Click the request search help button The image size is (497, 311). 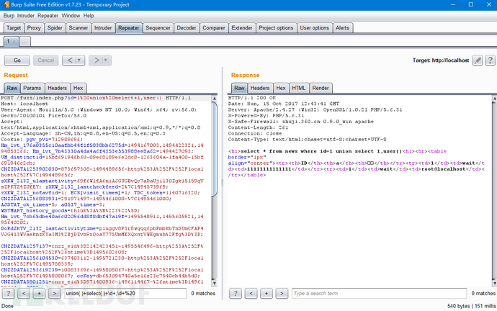[9, 293]
